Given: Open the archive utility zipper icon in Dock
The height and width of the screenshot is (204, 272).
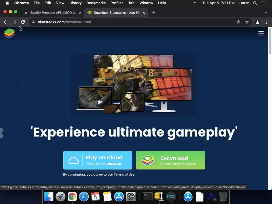Looking at the screenshot, I should point(159,197).
